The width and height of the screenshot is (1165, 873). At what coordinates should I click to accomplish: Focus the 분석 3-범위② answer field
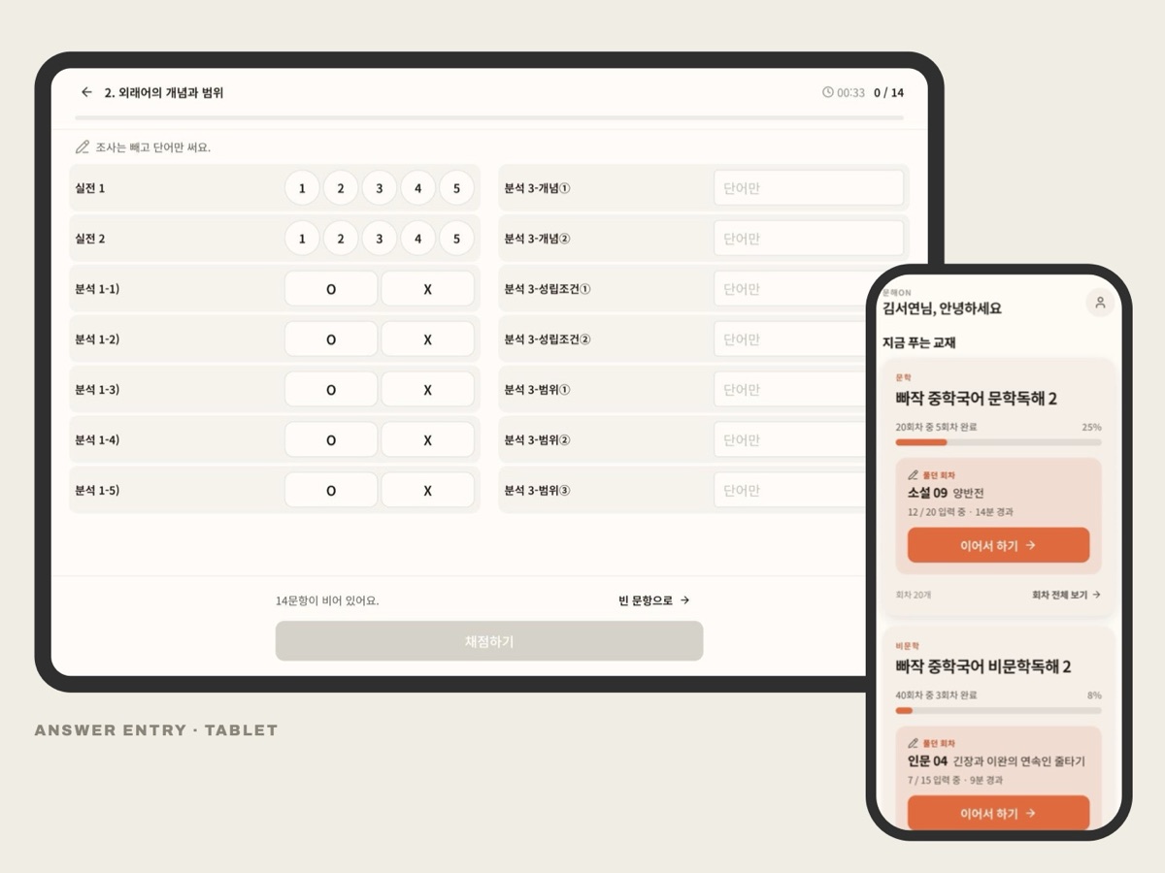pos(790,440)
